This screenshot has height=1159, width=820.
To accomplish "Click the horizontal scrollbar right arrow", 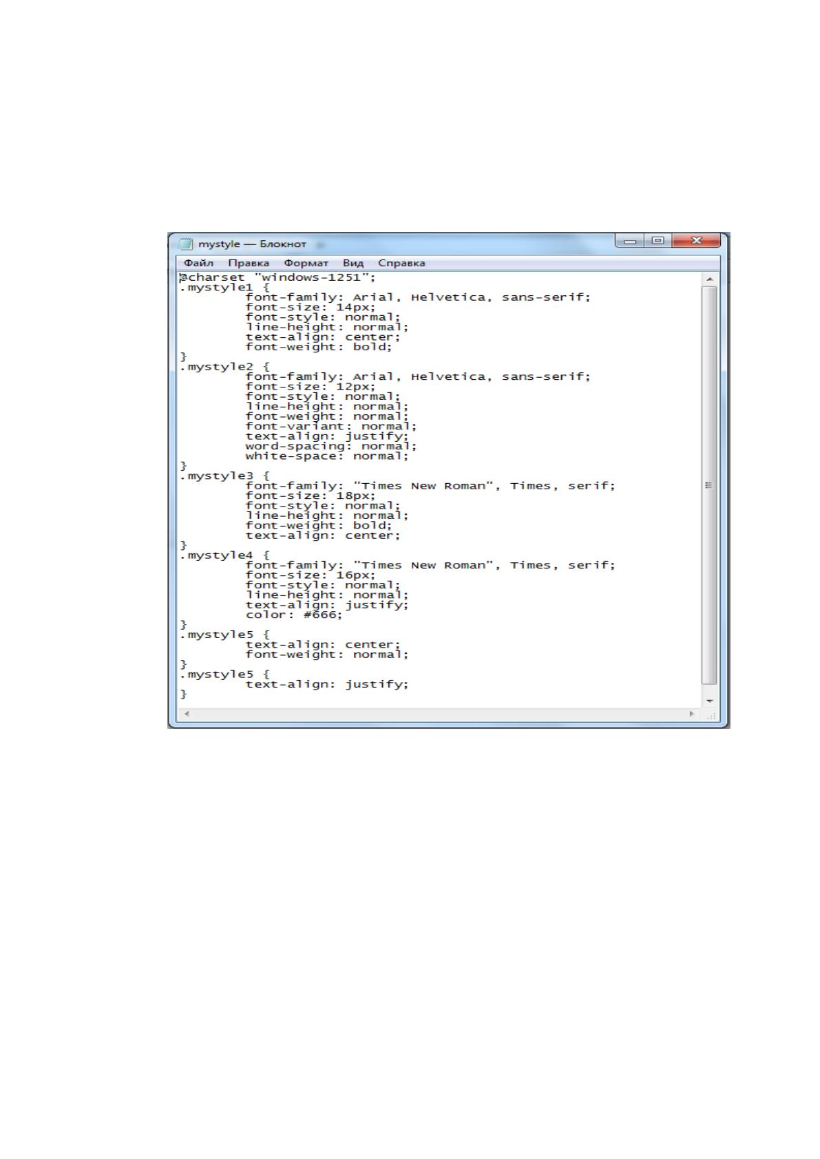I will click(x=692, y=714).
